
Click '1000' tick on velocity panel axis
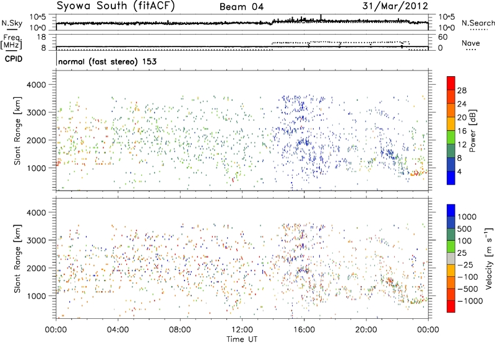(x=36, y=296)
